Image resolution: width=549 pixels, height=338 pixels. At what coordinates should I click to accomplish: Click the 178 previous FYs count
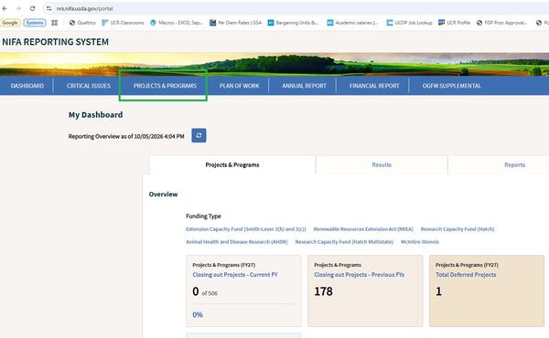point(323,291)
